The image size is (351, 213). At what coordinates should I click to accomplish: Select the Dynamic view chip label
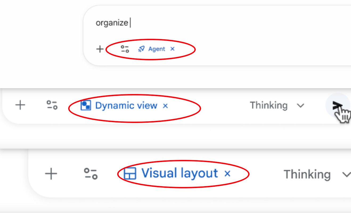[x=126, y=105]
